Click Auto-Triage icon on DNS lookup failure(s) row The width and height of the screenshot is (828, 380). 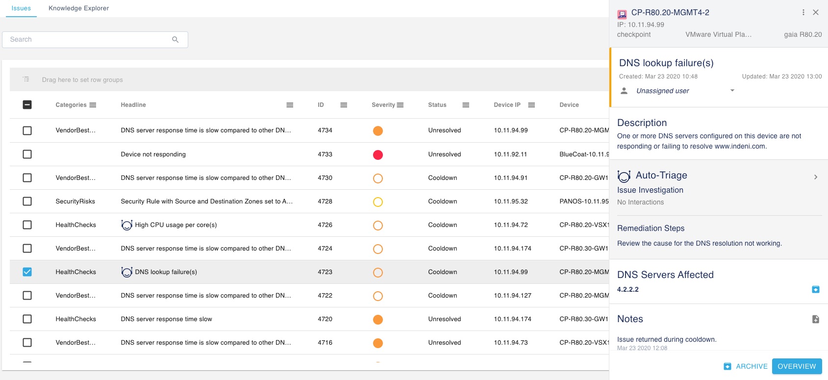(x=127, y=272)
